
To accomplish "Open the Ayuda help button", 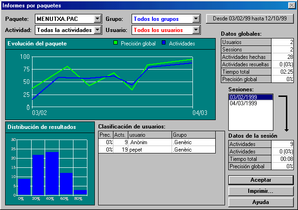I will coord(261,202).
